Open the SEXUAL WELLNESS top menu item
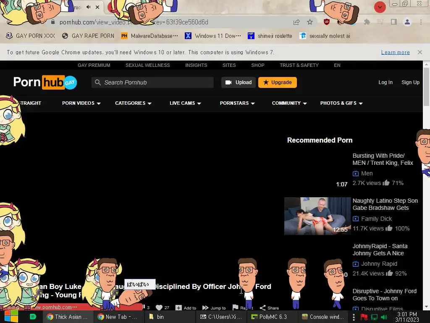This screenshot has width=430, height=323. (x=147, y=65)
